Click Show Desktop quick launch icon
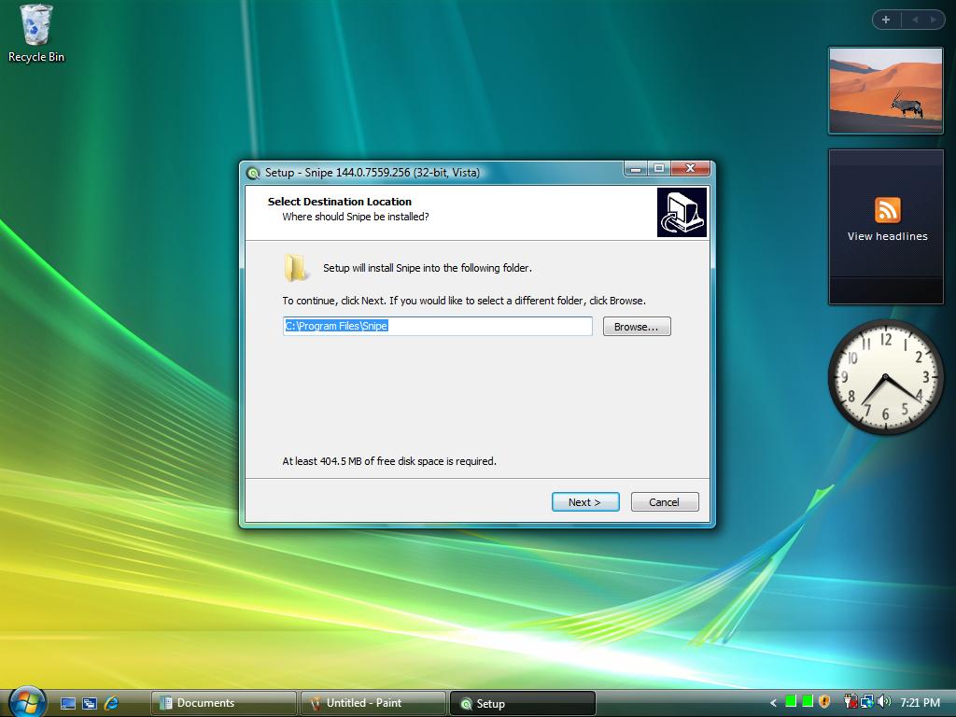This screenshot has height=717, width=956. tap(68, 703)
